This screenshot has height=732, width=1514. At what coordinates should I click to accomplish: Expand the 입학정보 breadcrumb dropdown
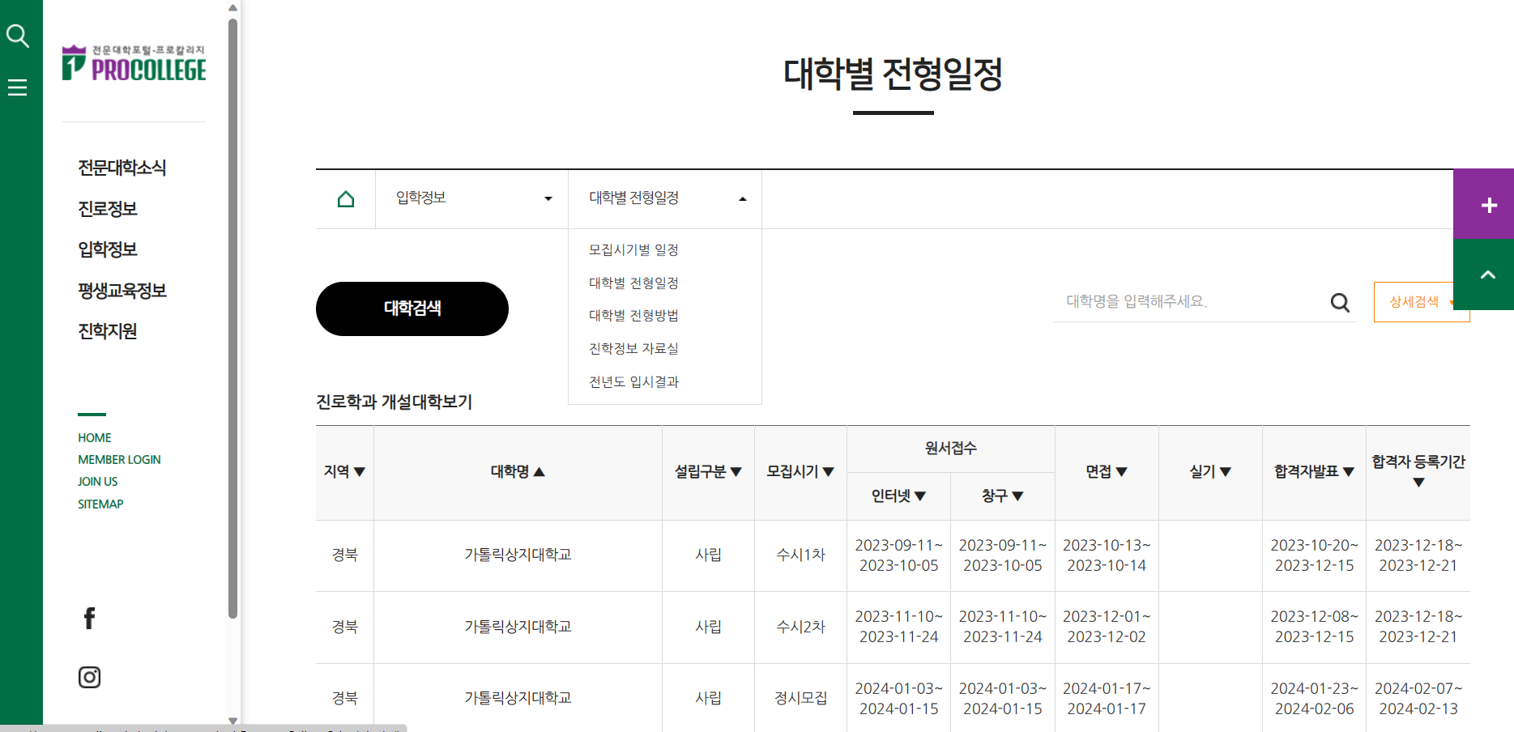coord(472,198)
